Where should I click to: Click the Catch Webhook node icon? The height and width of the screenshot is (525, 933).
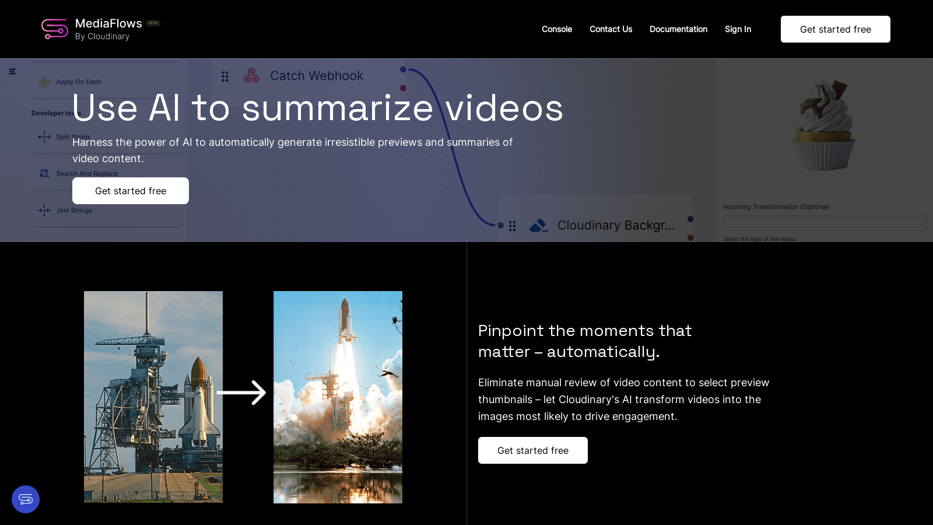(x=251, y=76)
